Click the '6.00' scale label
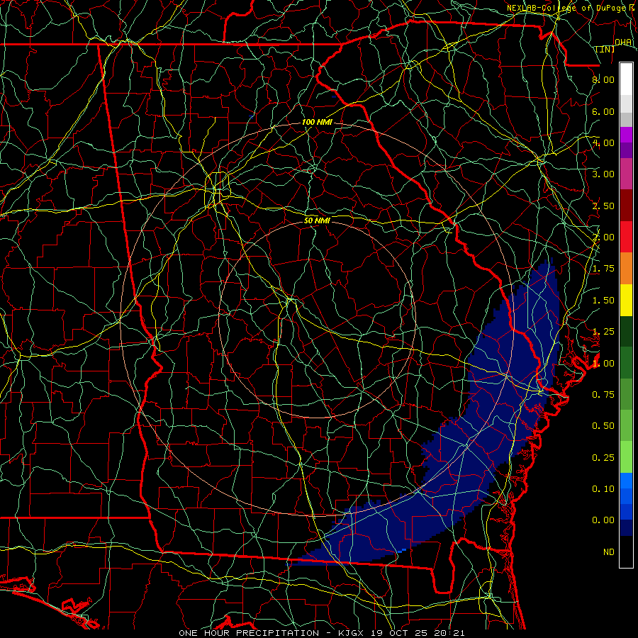 coord(603,111)
